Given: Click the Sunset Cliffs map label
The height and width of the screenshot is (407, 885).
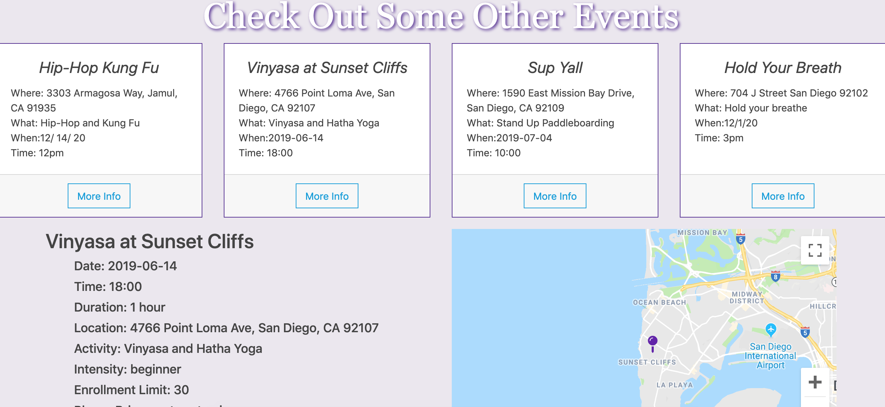Looking at the screenshot, I should 647,362.
